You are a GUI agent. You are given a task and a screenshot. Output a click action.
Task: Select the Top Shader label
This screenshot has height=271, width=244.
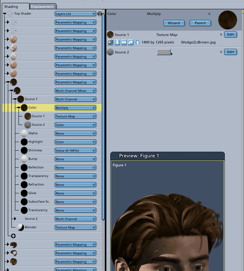point(23,14)
